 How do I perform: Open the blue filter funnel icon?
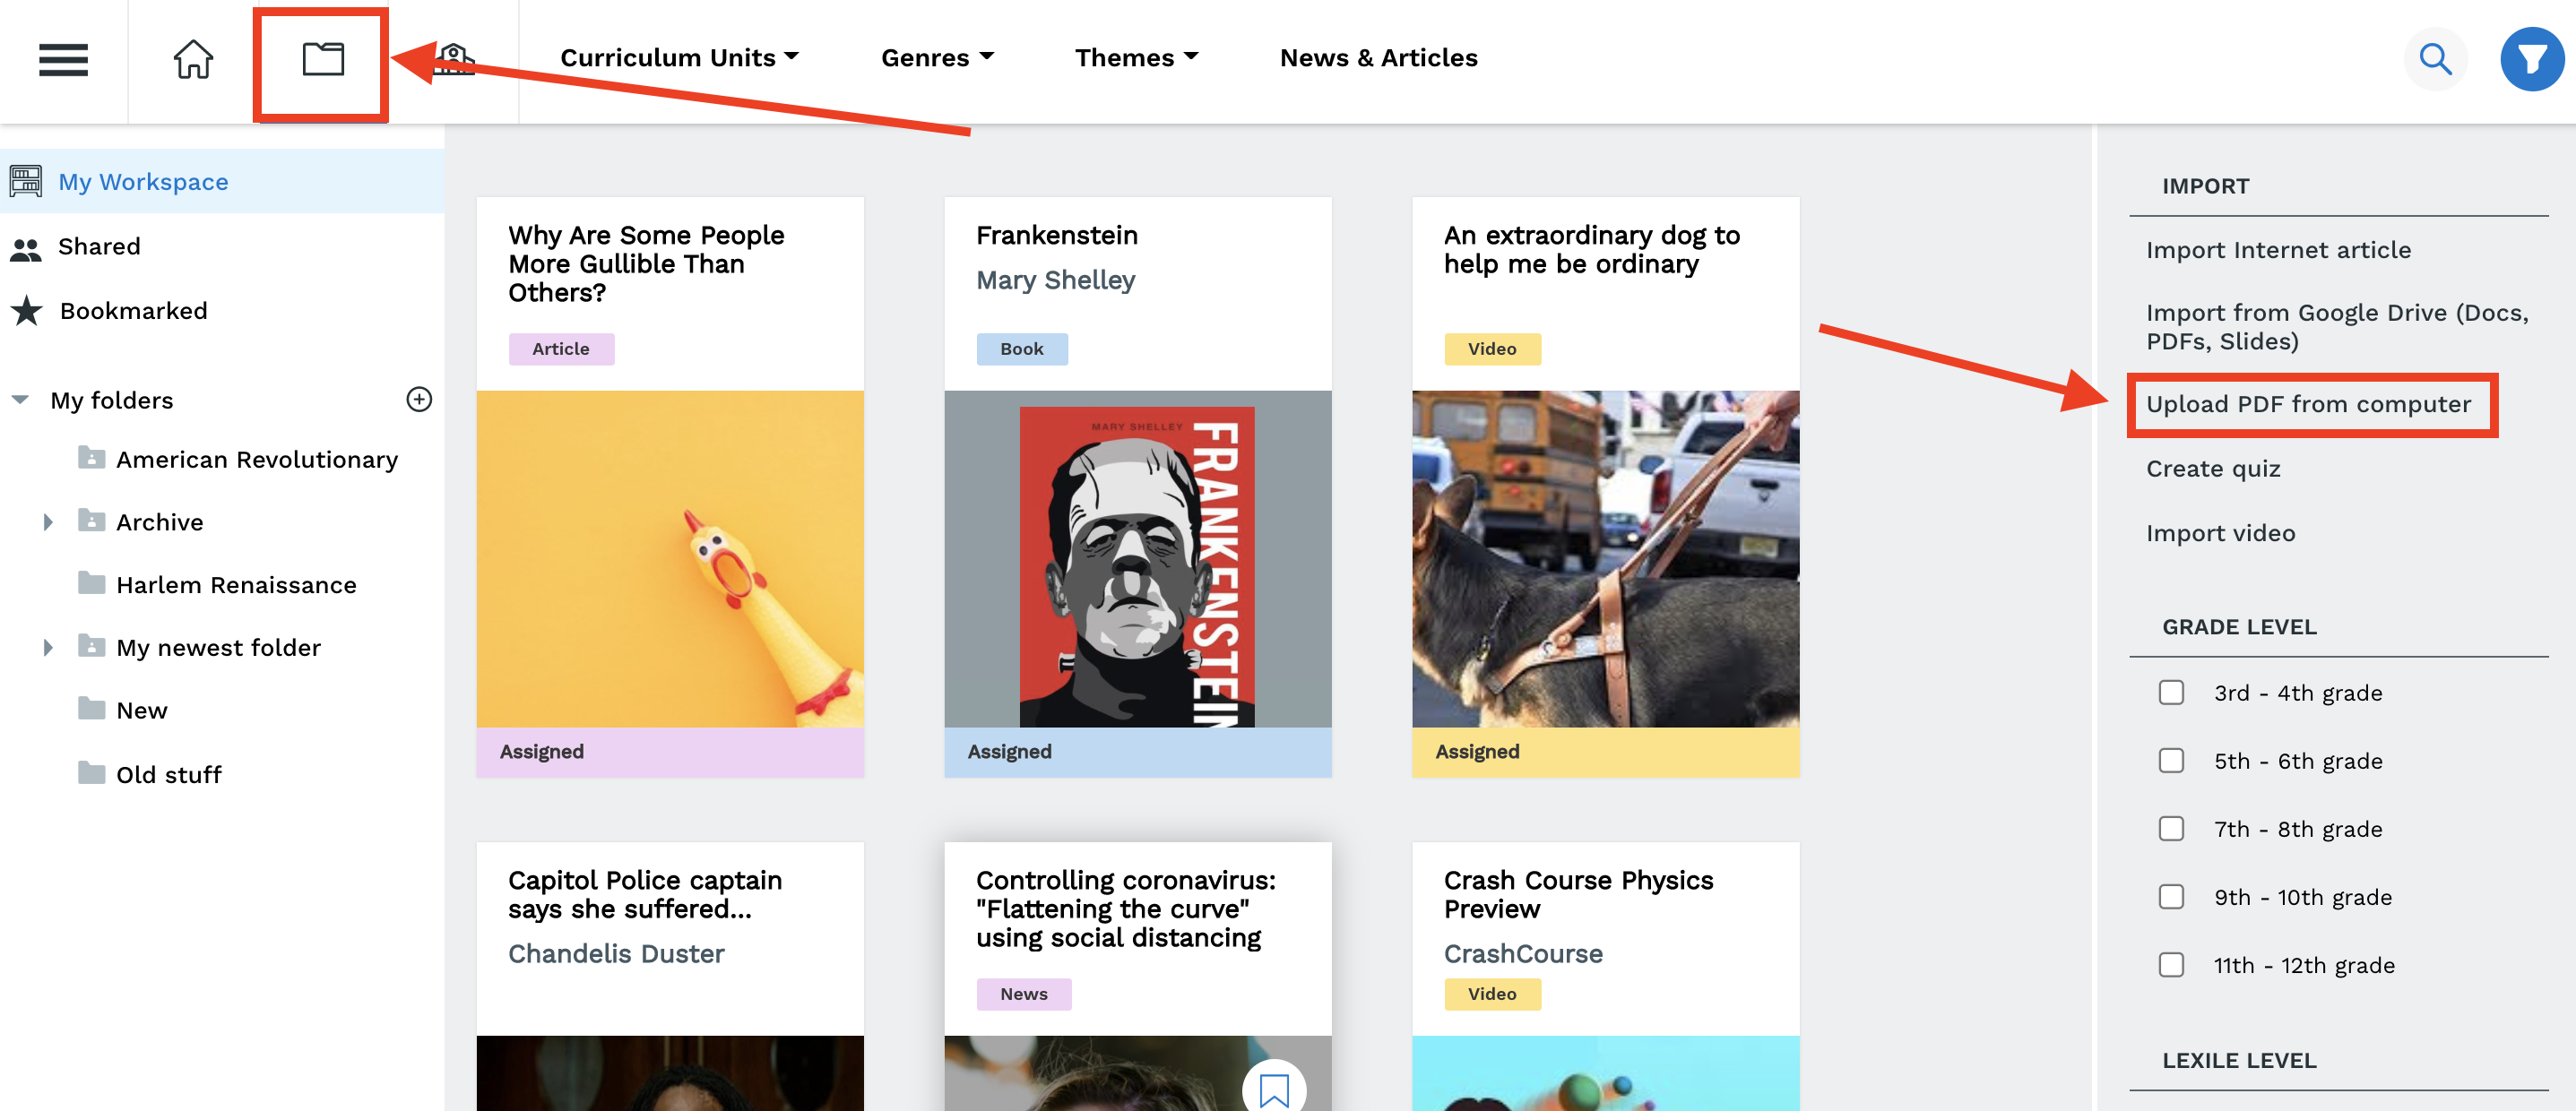coord(2531,59)
